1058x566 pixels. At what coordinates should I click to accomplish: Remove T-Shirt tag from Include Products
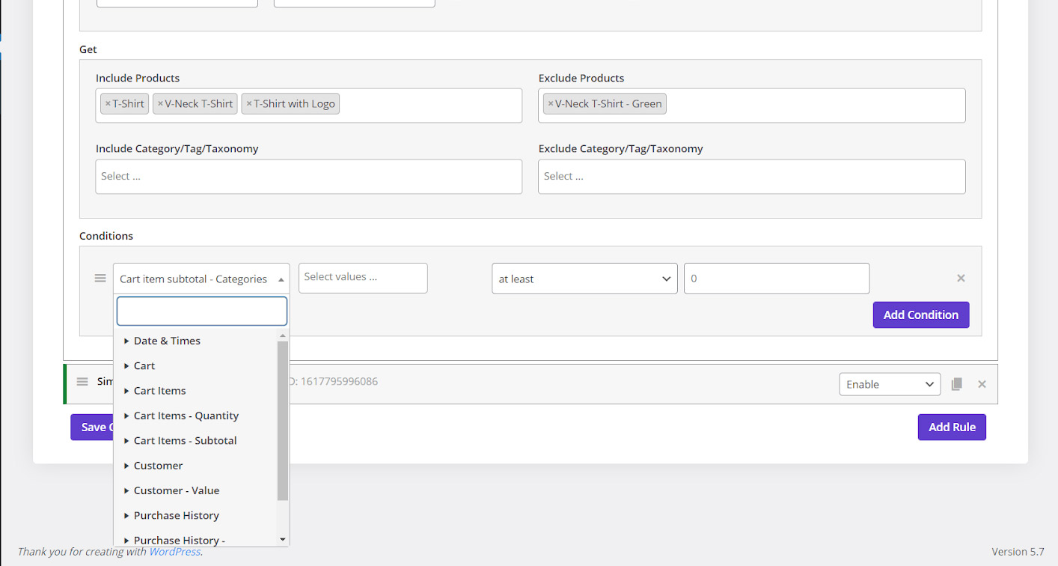coord(108,104)
